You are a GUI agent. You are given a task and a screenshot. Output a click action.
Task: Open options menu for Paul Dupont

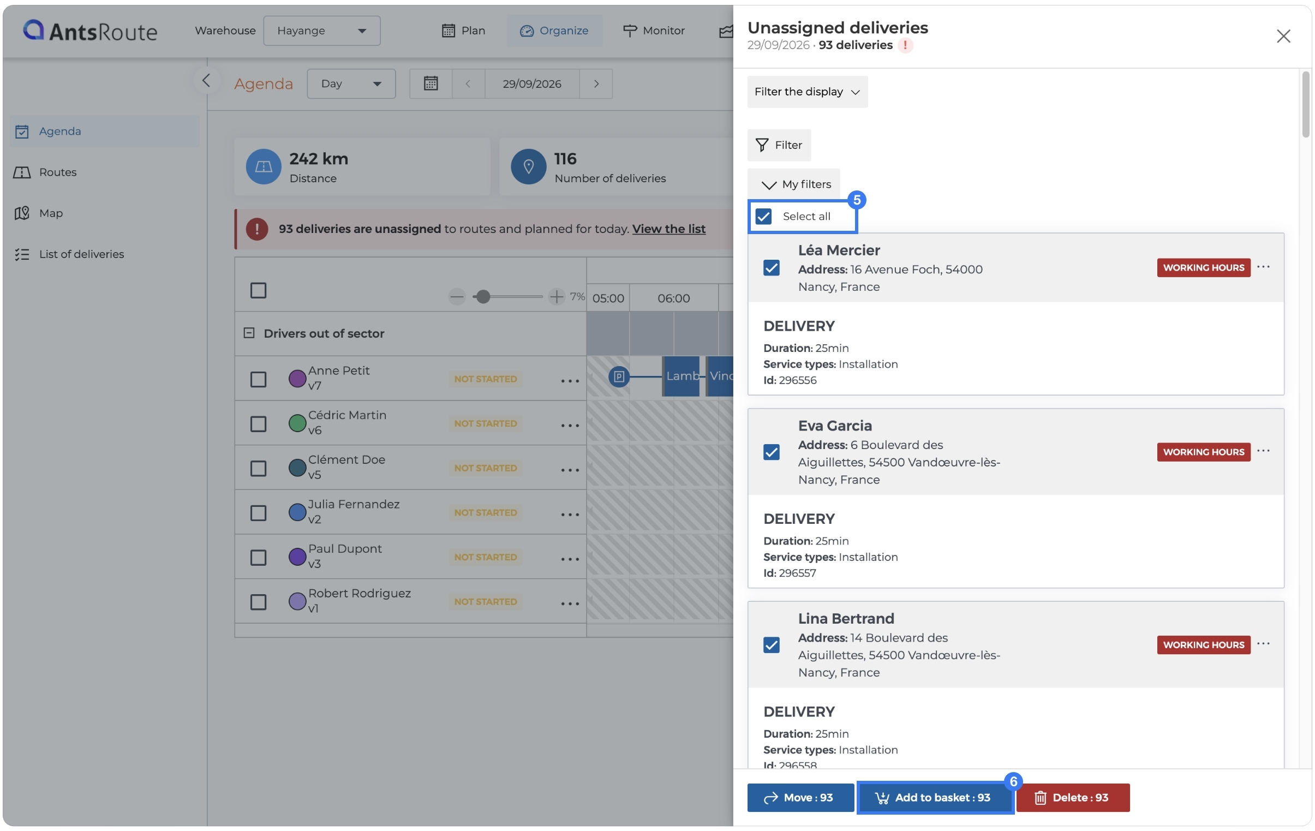[570, 559]
